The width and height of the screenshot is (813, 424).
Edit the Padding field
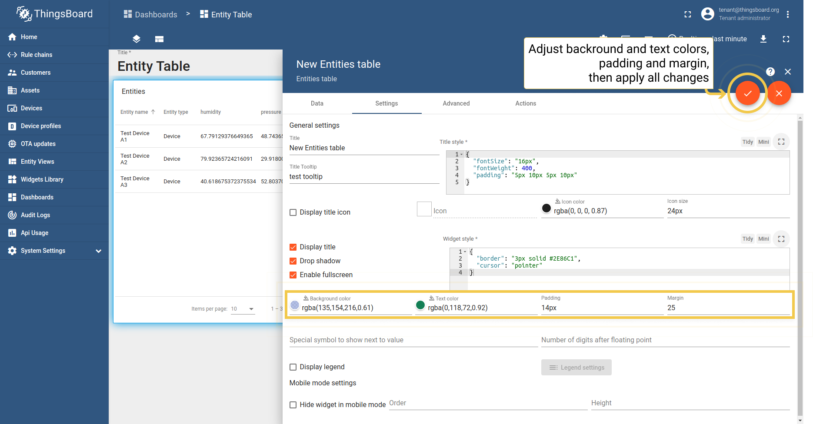click(x=603, y=308)
